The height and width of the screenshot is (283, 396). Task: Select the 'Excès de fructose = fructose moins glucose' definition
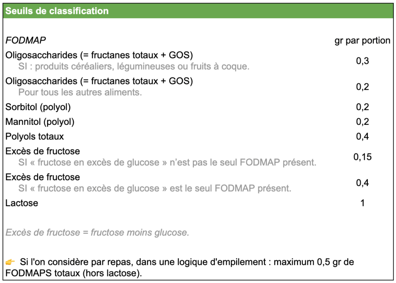(97, 233)
